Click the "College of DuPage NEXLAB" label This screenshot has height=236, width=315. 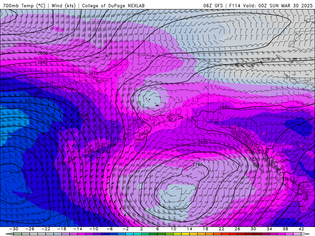click(x=113, y=6)
